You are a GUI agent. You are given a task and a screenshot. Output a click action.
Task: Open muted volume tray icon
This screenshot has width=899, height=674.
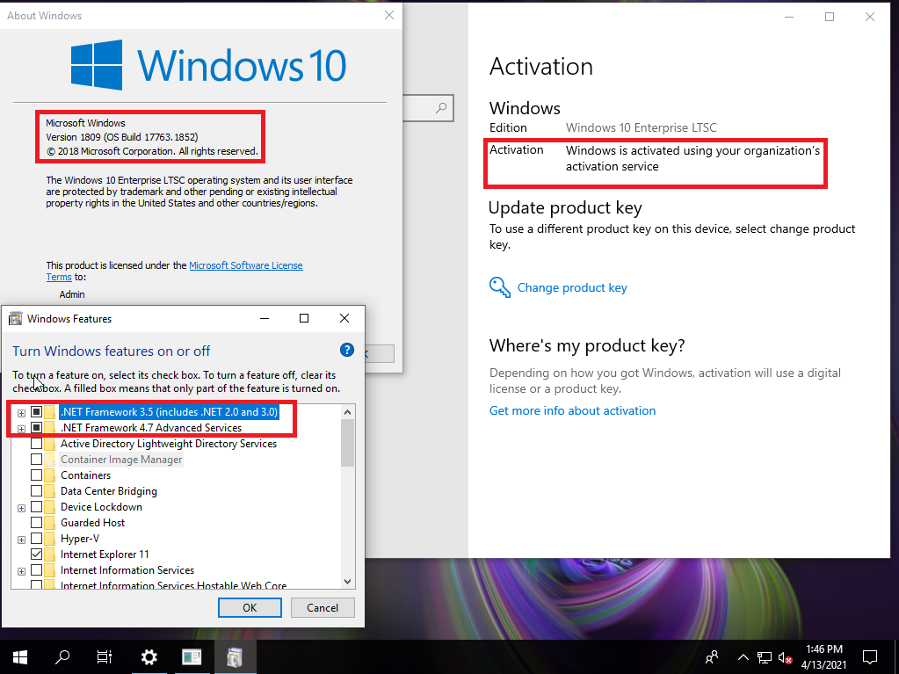point(786,657)
